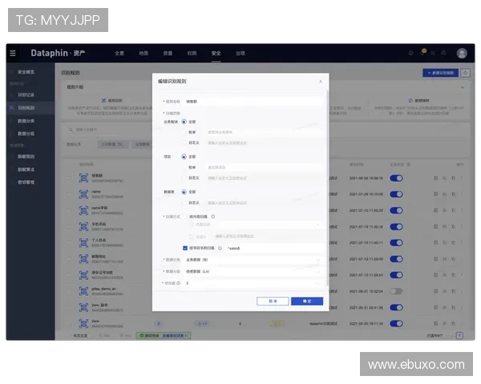Click the refresh icon beside 新建识别规则
Image resolution: width=481 pixels, height=384 pixels.
tap(464, 72)
